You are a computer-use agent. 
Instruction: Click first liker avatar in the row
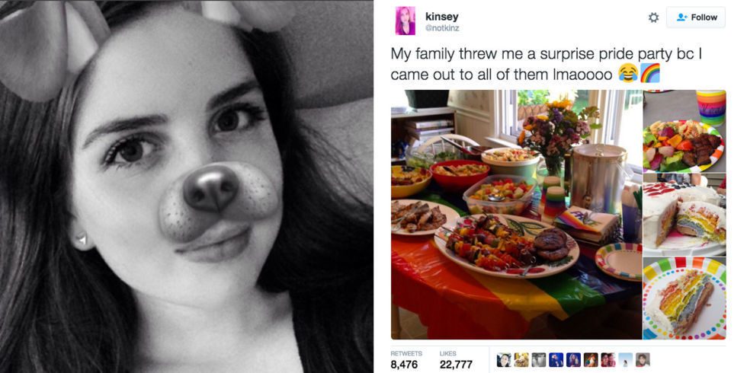(504, 359)
